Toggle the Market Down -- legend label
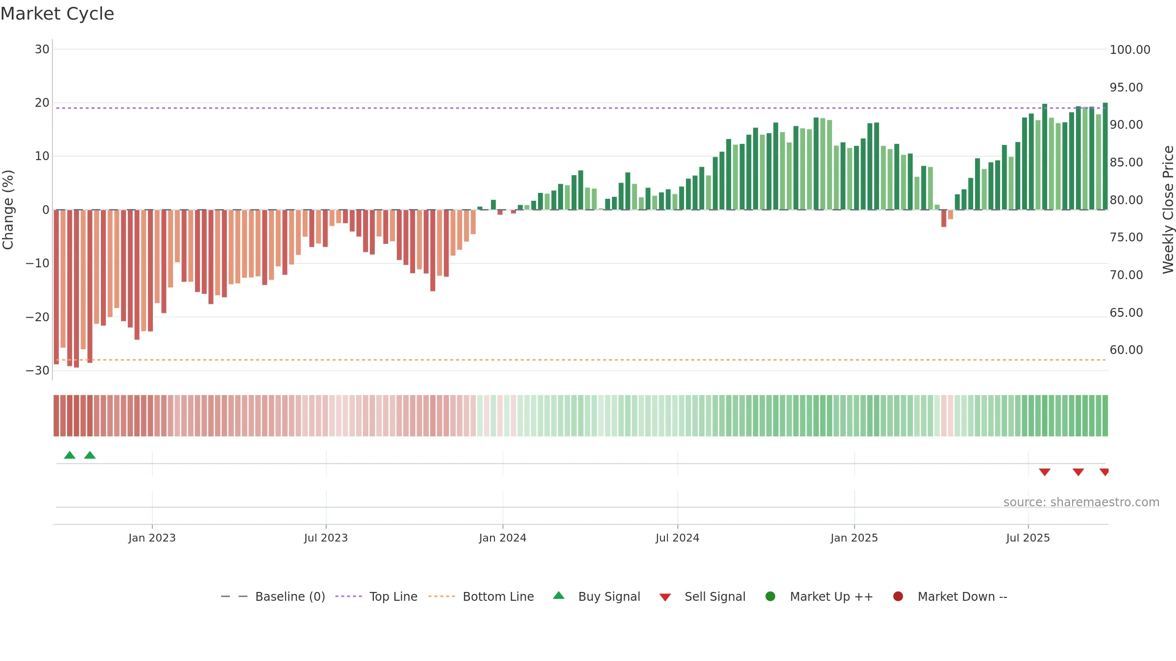This screenshot has height=661, width=1176. [962, 596]
